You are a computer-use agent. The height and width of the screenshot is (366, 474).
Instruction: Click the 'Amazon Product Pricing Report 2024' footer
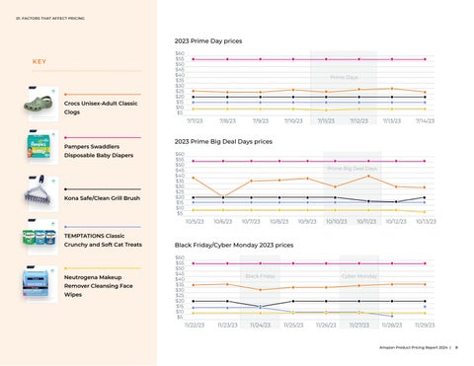tap(414, 347)
